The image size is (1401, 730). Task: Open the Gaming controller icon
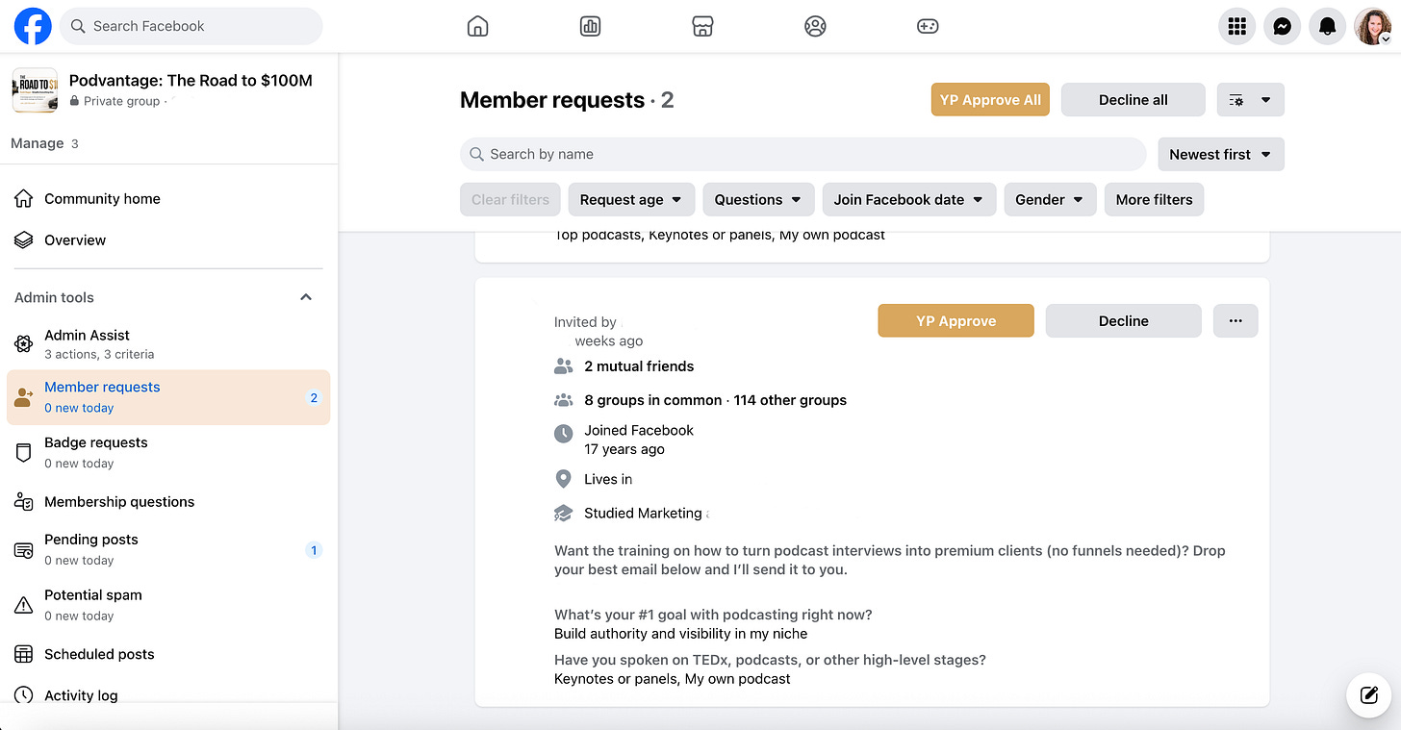928,26
